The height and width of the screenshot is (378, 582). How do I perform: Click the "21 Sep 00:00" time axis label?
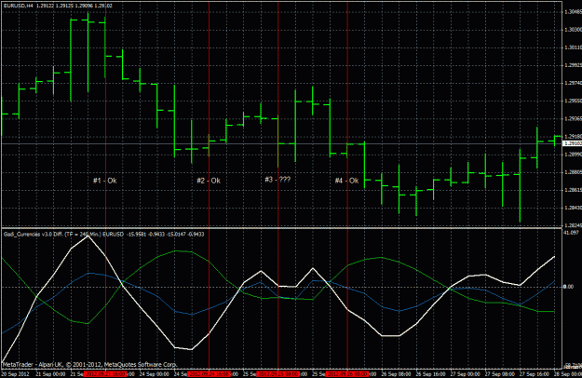click(51, 374)
